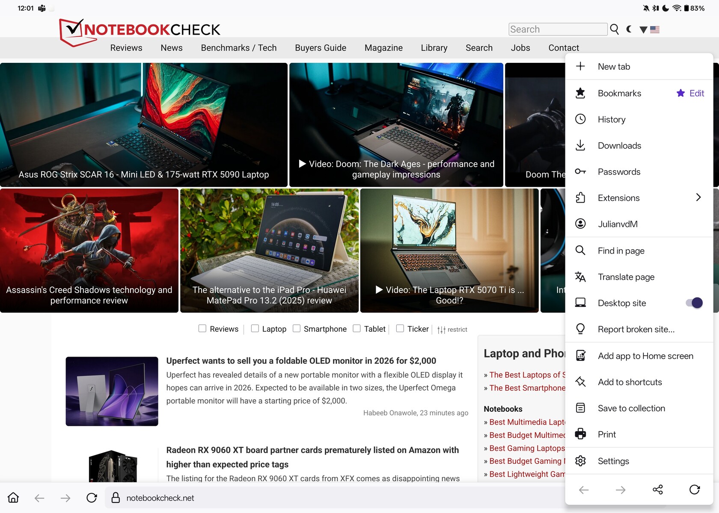Check the Reviews filter checkbox
The image size is (719, 513).
tap(202, 328)
